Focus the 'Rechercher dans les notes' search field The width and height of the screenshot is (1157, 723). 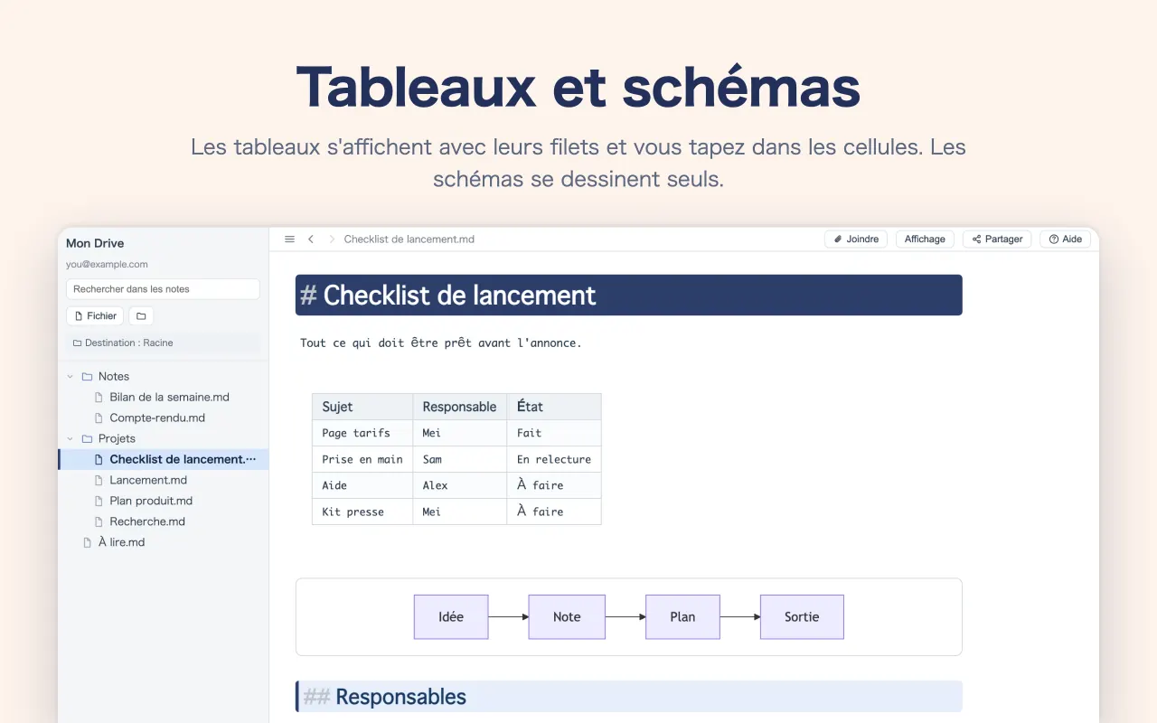[x=163, y=289]
